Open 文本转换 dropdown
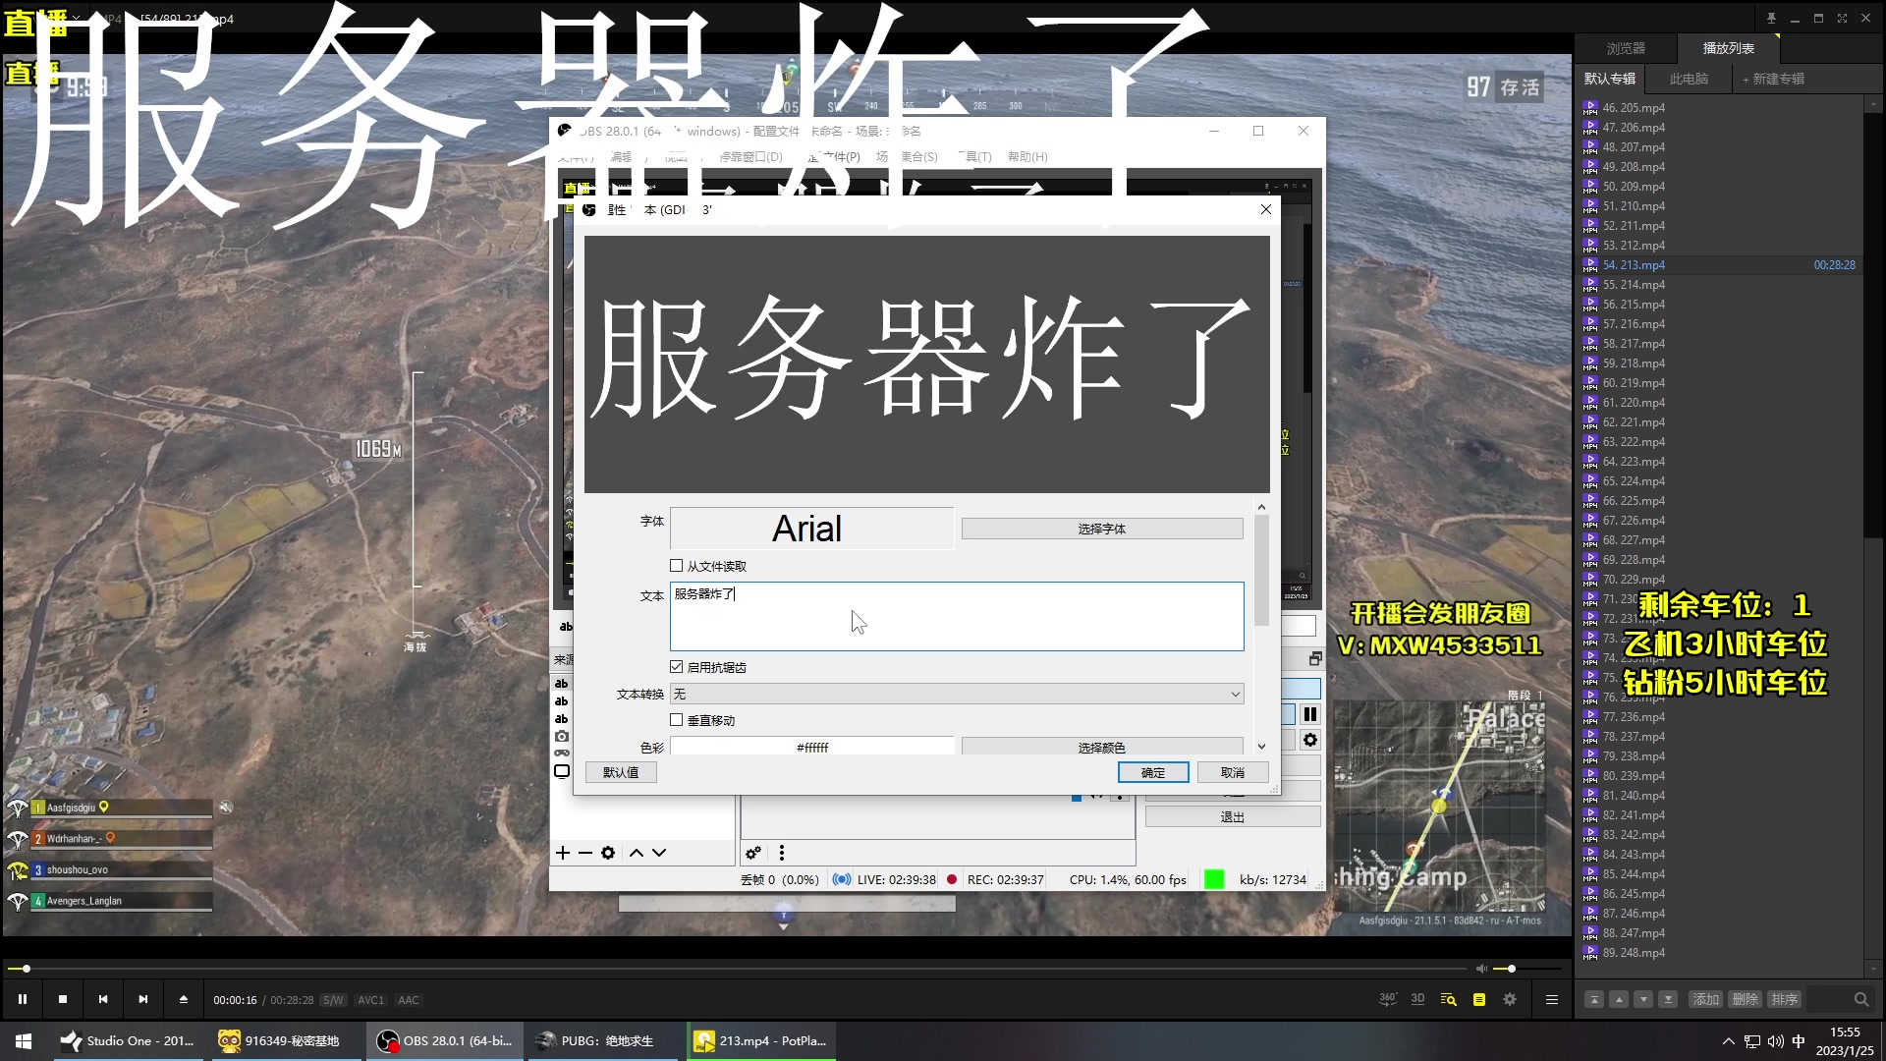The image size is (1886, 1061). pyautogui.click(x=957, y=694)
